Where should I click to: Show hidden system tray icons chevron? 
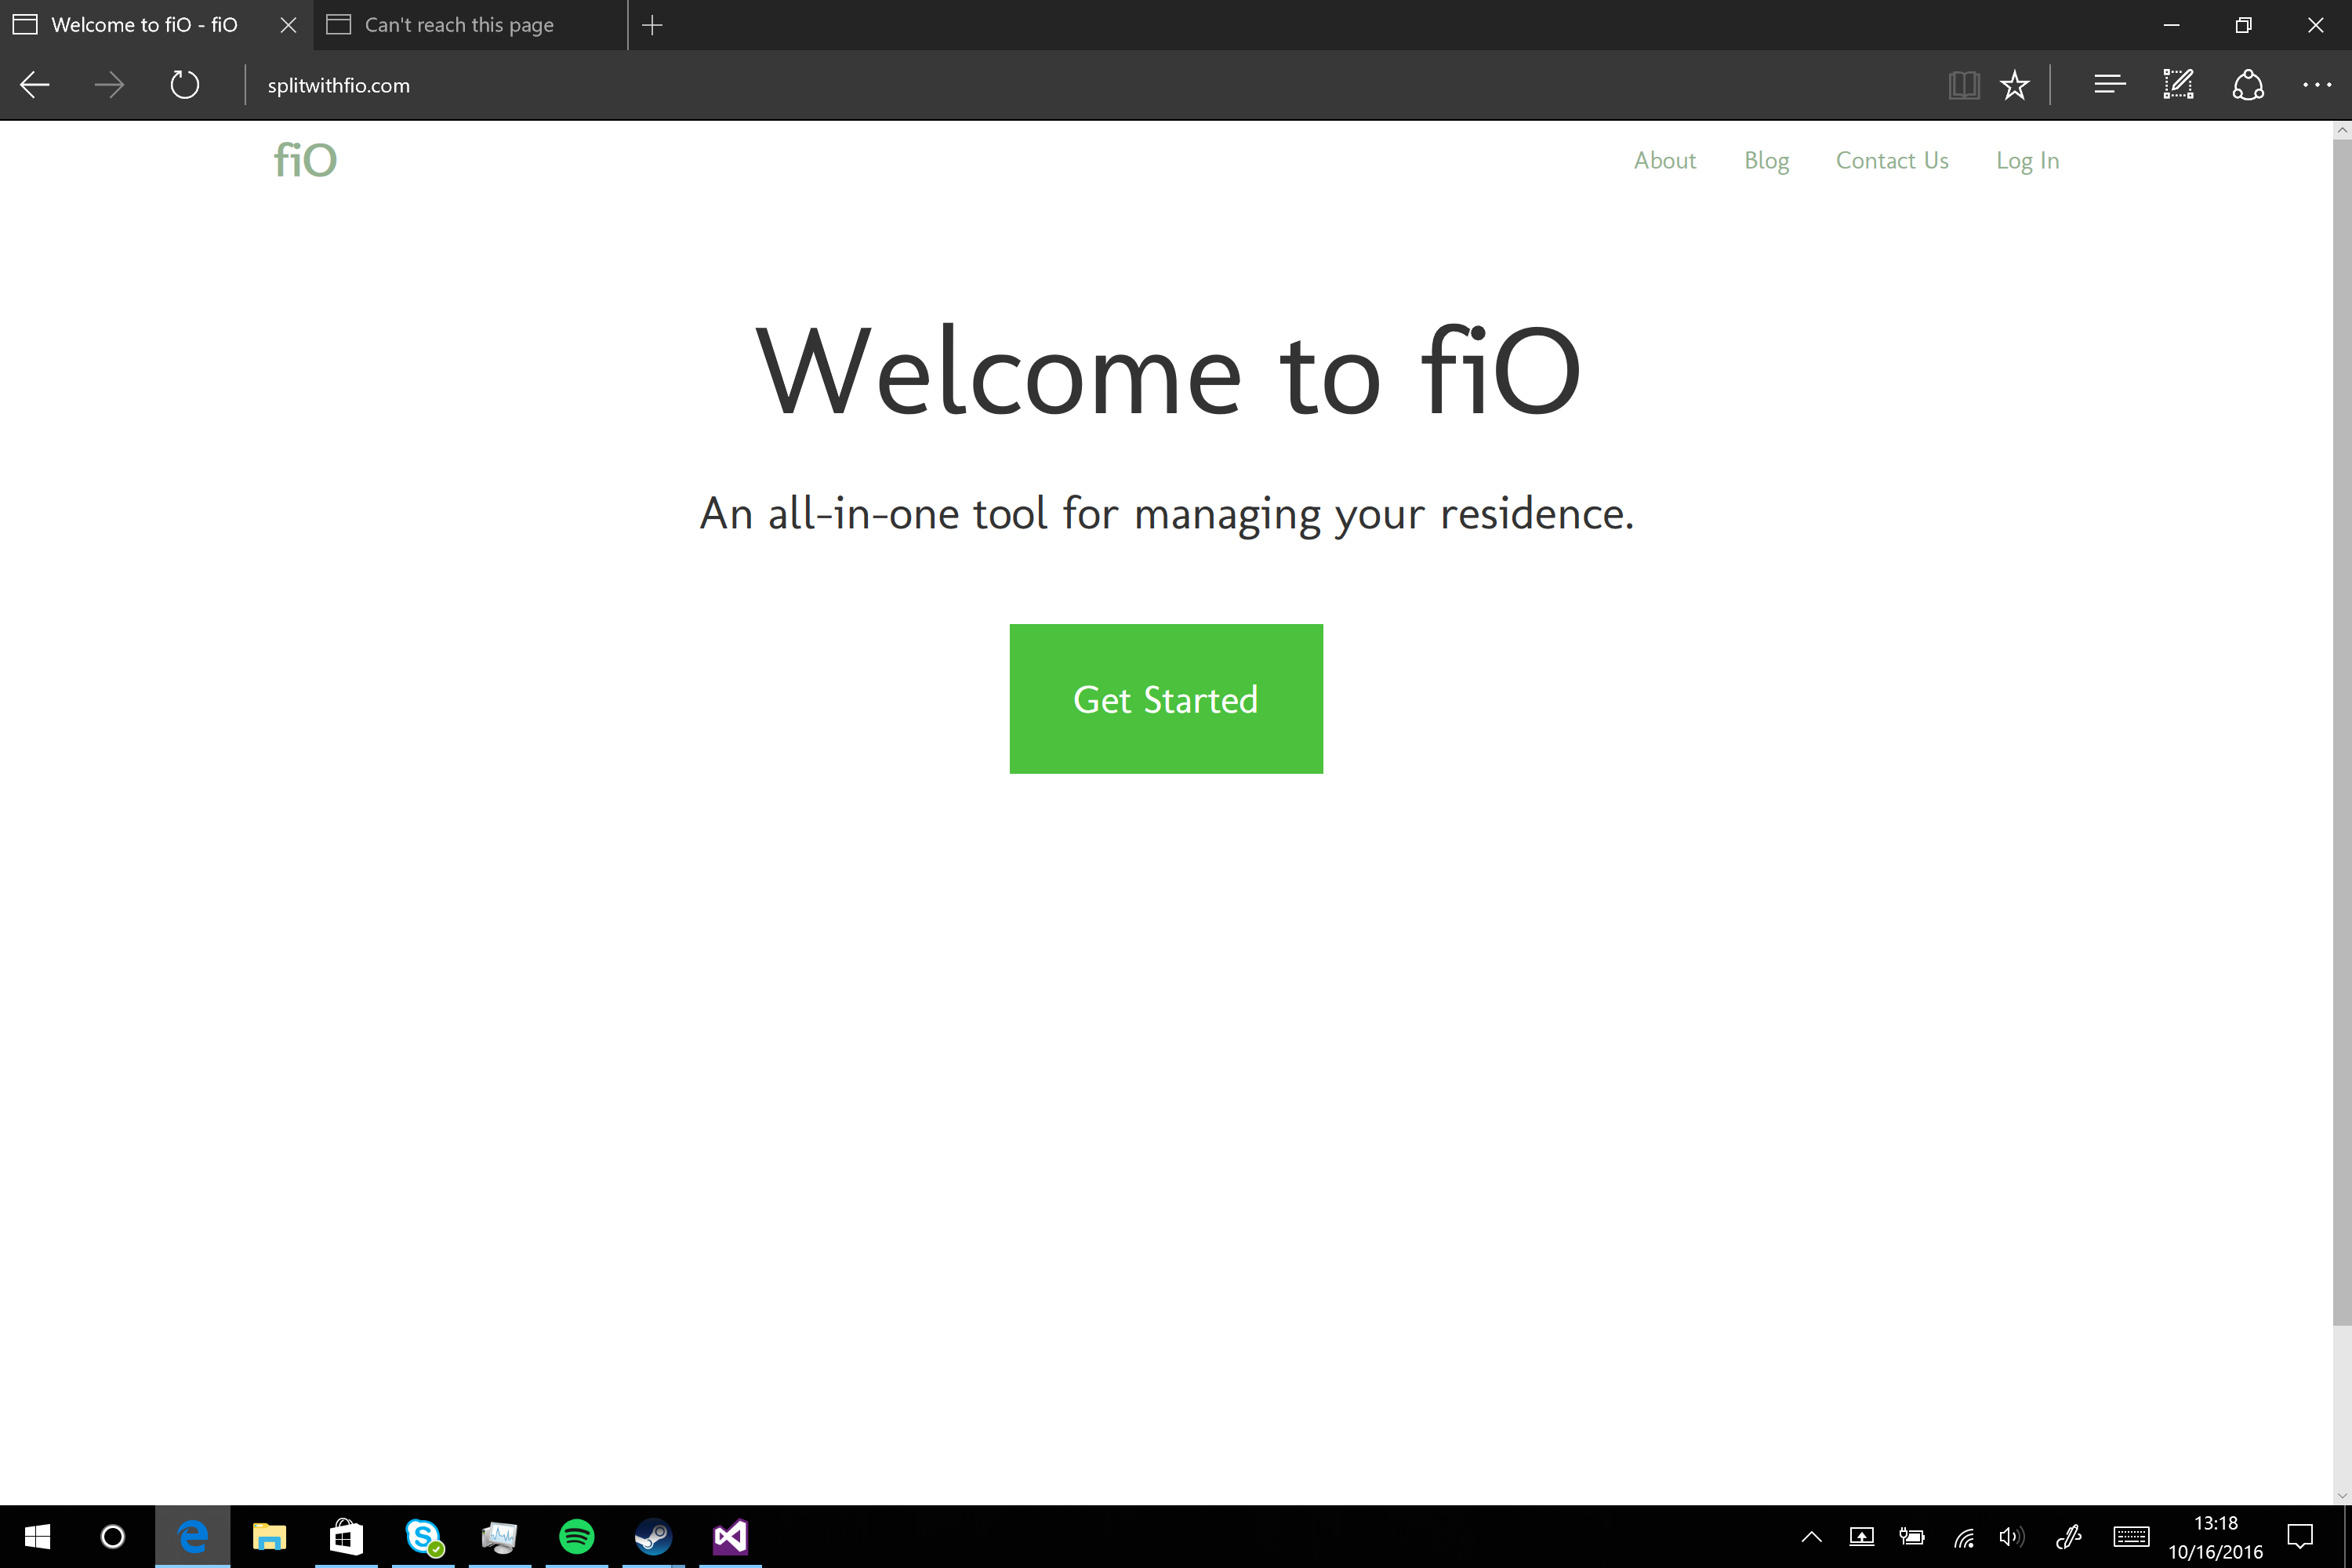coord(1811,1537)
